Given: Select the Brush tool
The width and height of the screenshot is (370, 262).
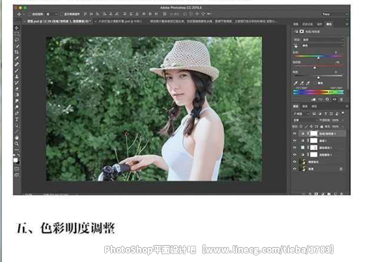Looking at the screenshot, I should point(16,70).
